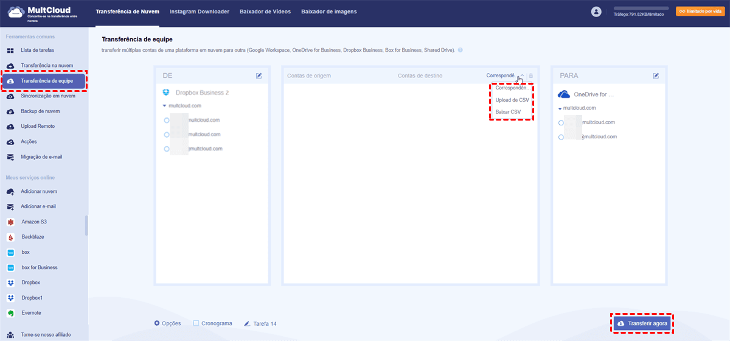Image resolution: width=730 pixels, height=341 pixels.
Task: Click the delete trash icon in mapping header
Action: (x=530, y=76)
